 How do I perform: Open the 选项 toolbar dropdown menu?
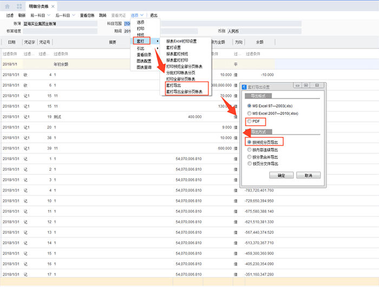click(x=137, y=15)
